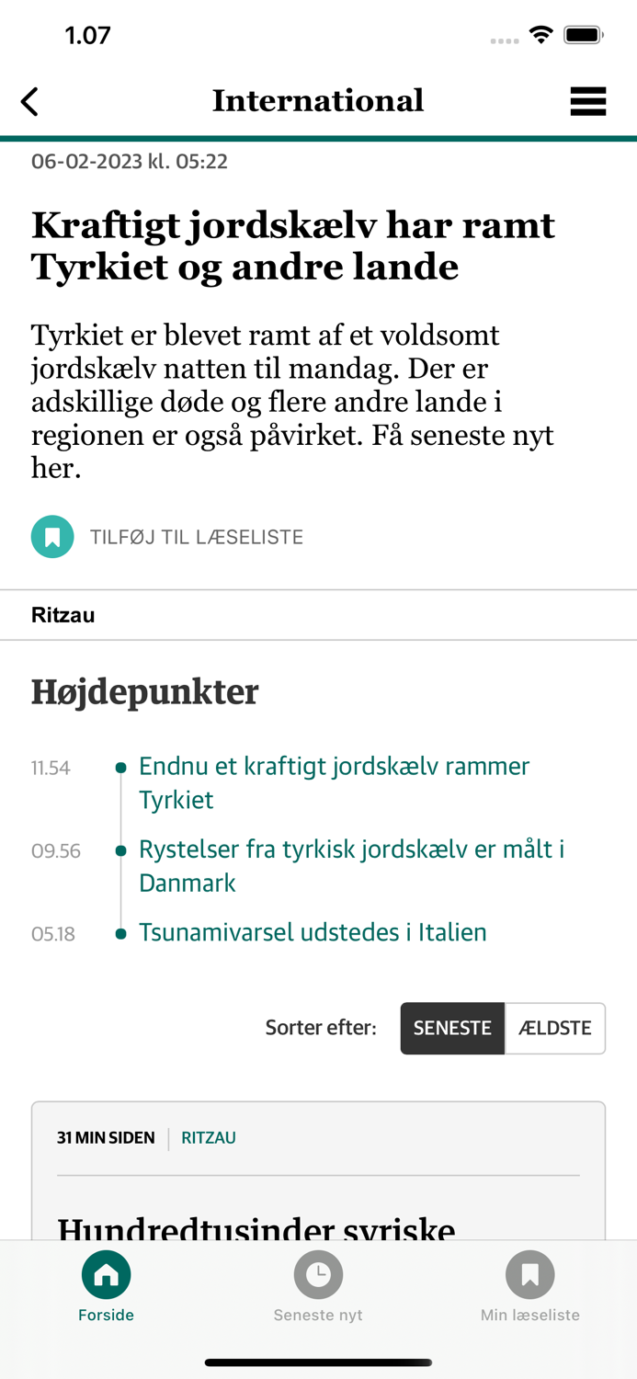Open Seneste nyt via the clock icon
This screenshot has width=637, height=1379.
click(318, 1275)
